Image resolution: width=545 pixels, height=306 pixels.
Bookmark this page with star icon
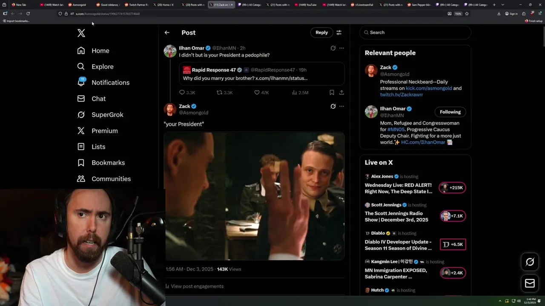467,14
